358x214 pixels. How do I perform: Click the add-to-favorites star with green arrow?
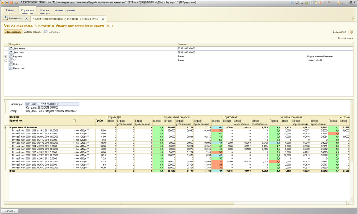(x=306, y=3)
